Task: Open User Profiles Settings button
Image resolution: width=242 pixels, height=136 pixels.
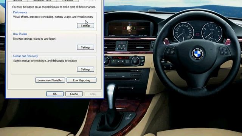Action: (x=85, y=48)
